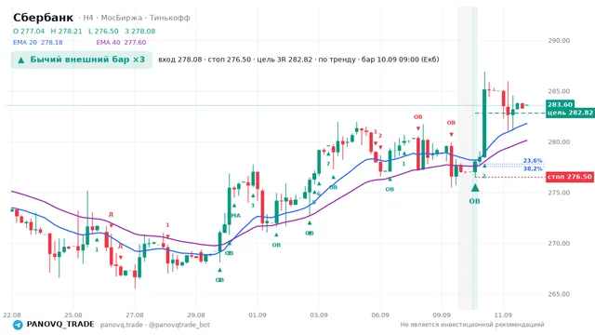Click the green OB marker below 29.08 low
The height and width of the screenshot is (335, 595).
[x=219, y=280]
